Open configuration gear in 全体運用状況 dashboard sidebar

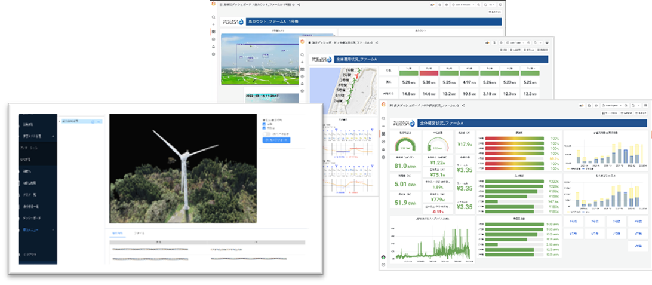click(302, 91)
